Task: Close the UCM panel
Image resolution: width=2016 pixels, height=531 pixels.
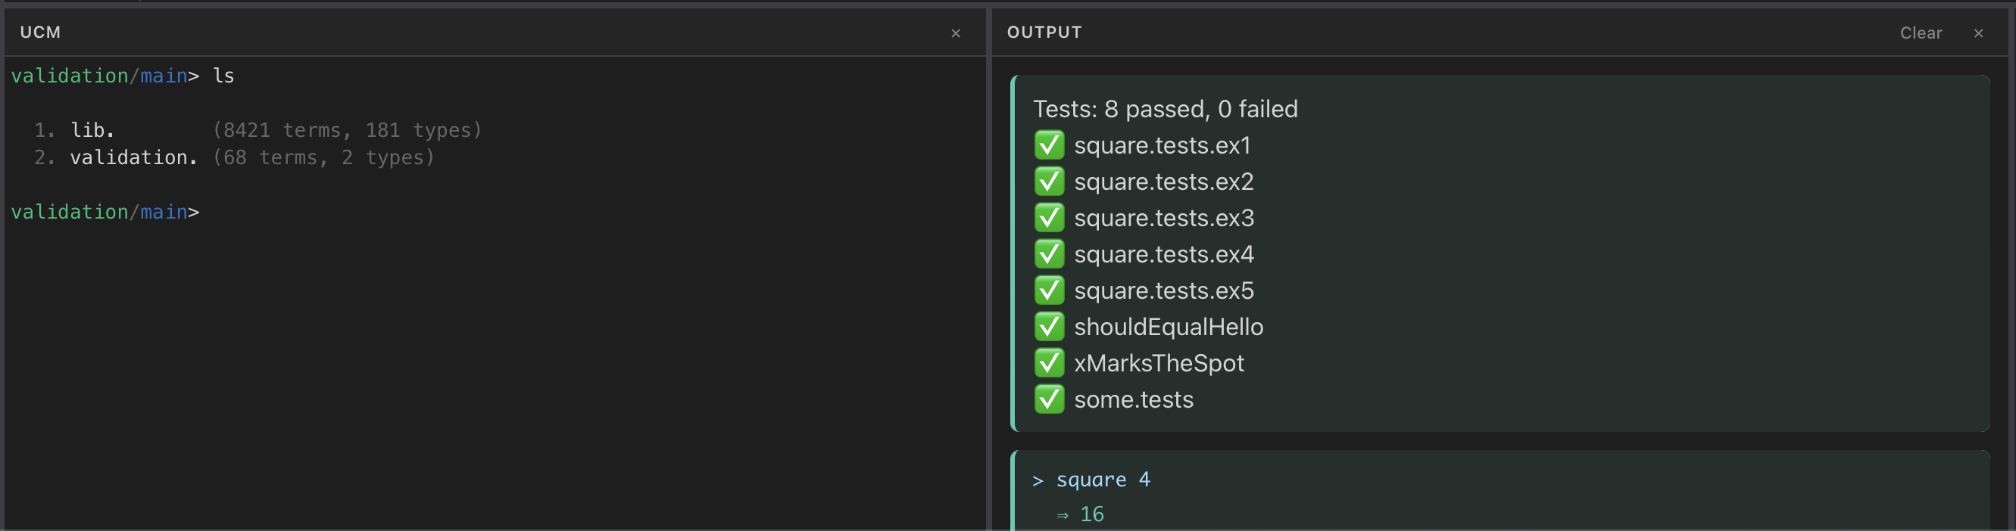Action: (x=955, y=33)
